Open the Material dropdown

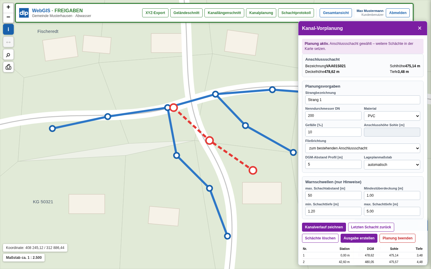pos(392,116)
